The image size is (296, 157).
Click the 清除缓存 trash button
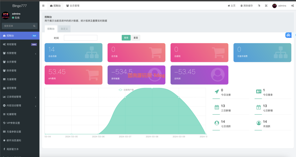click(x=247, y=6)
